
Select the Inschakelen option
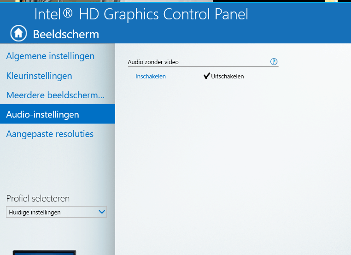[151, 77]
